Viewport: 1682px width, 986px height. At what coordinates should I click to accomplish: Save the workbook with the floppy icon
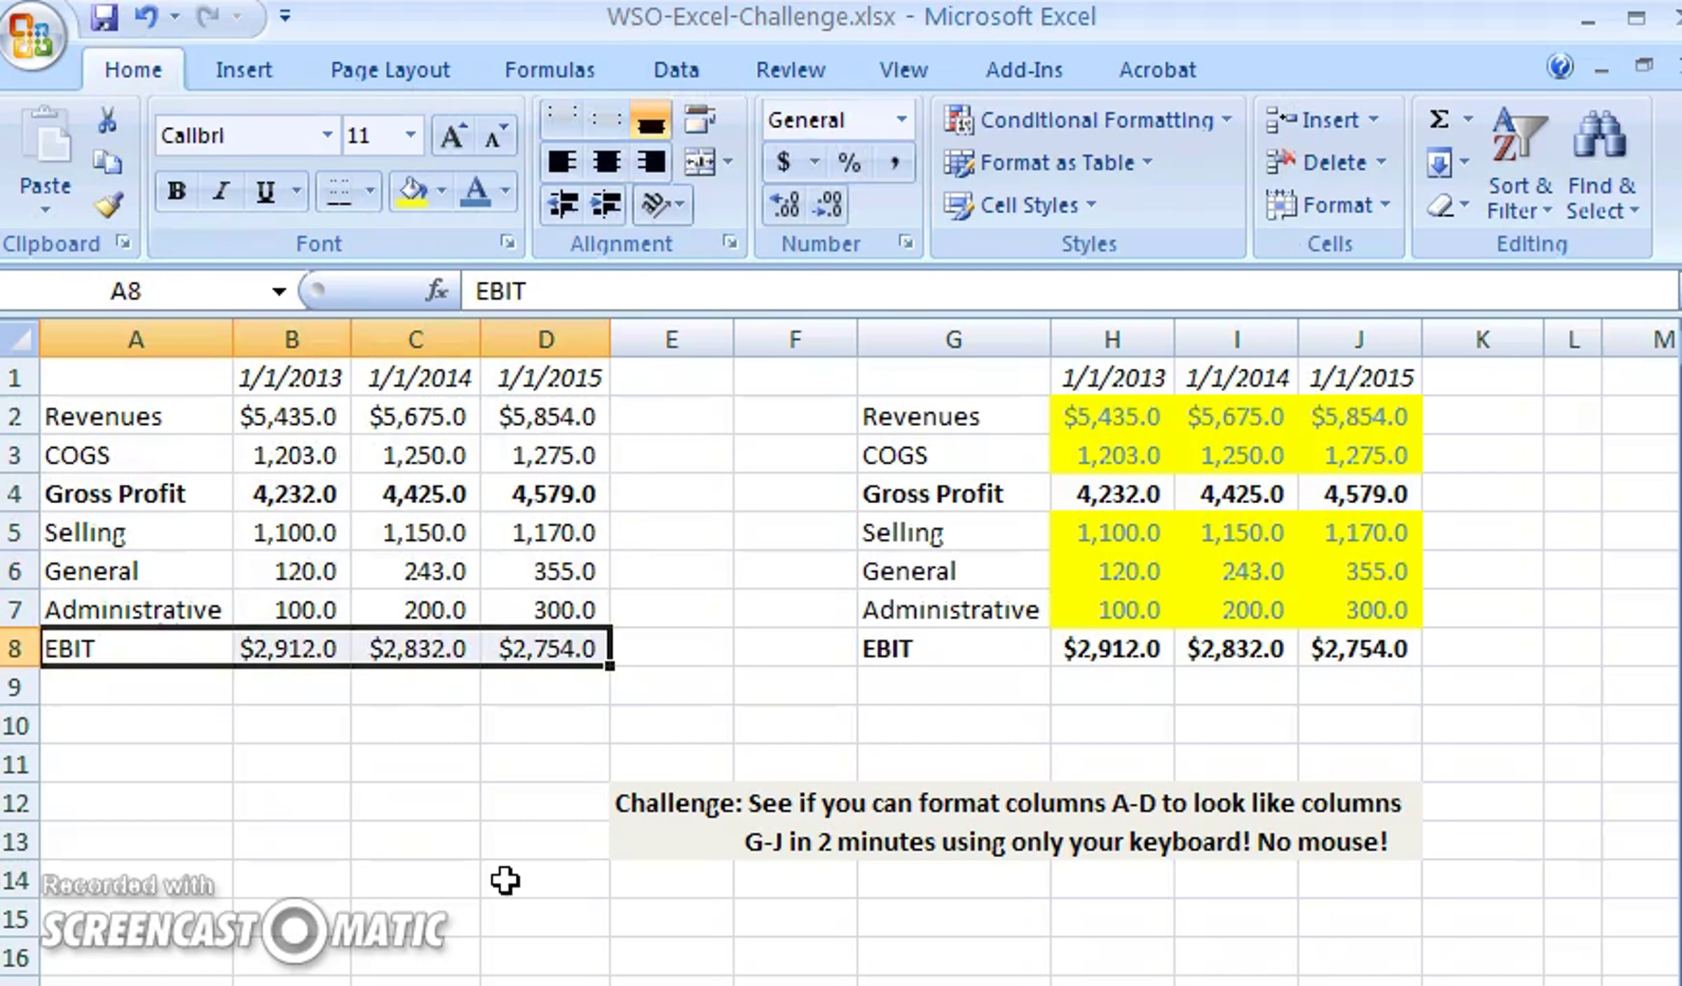[104, 17]
